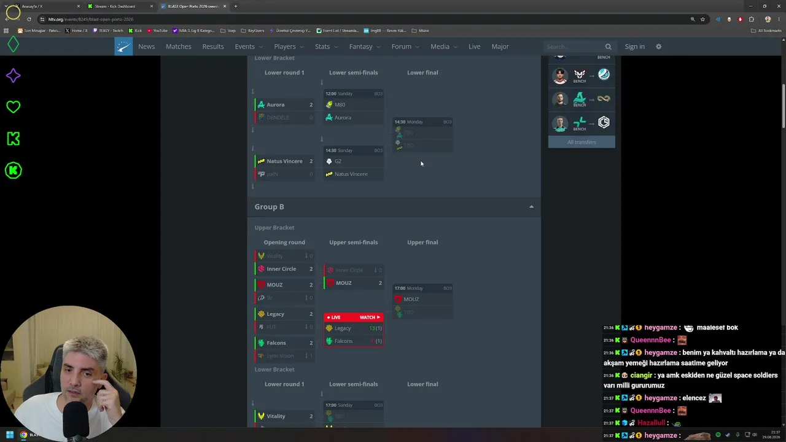The height and width of the screenshot is (442, 786).
Task: Click the Natus Vincere logo in Lower round 1
Action: (x=261, y=161)
